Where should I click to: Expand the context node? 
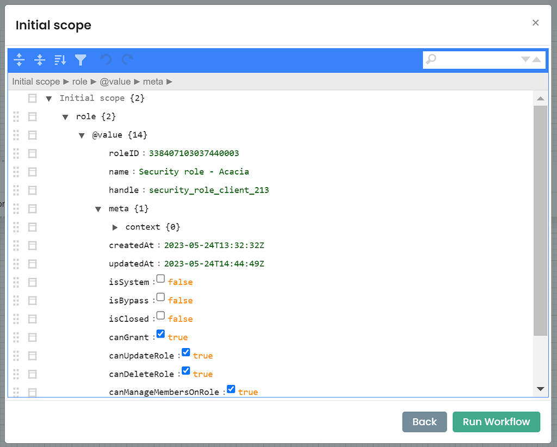click(114, 227)
